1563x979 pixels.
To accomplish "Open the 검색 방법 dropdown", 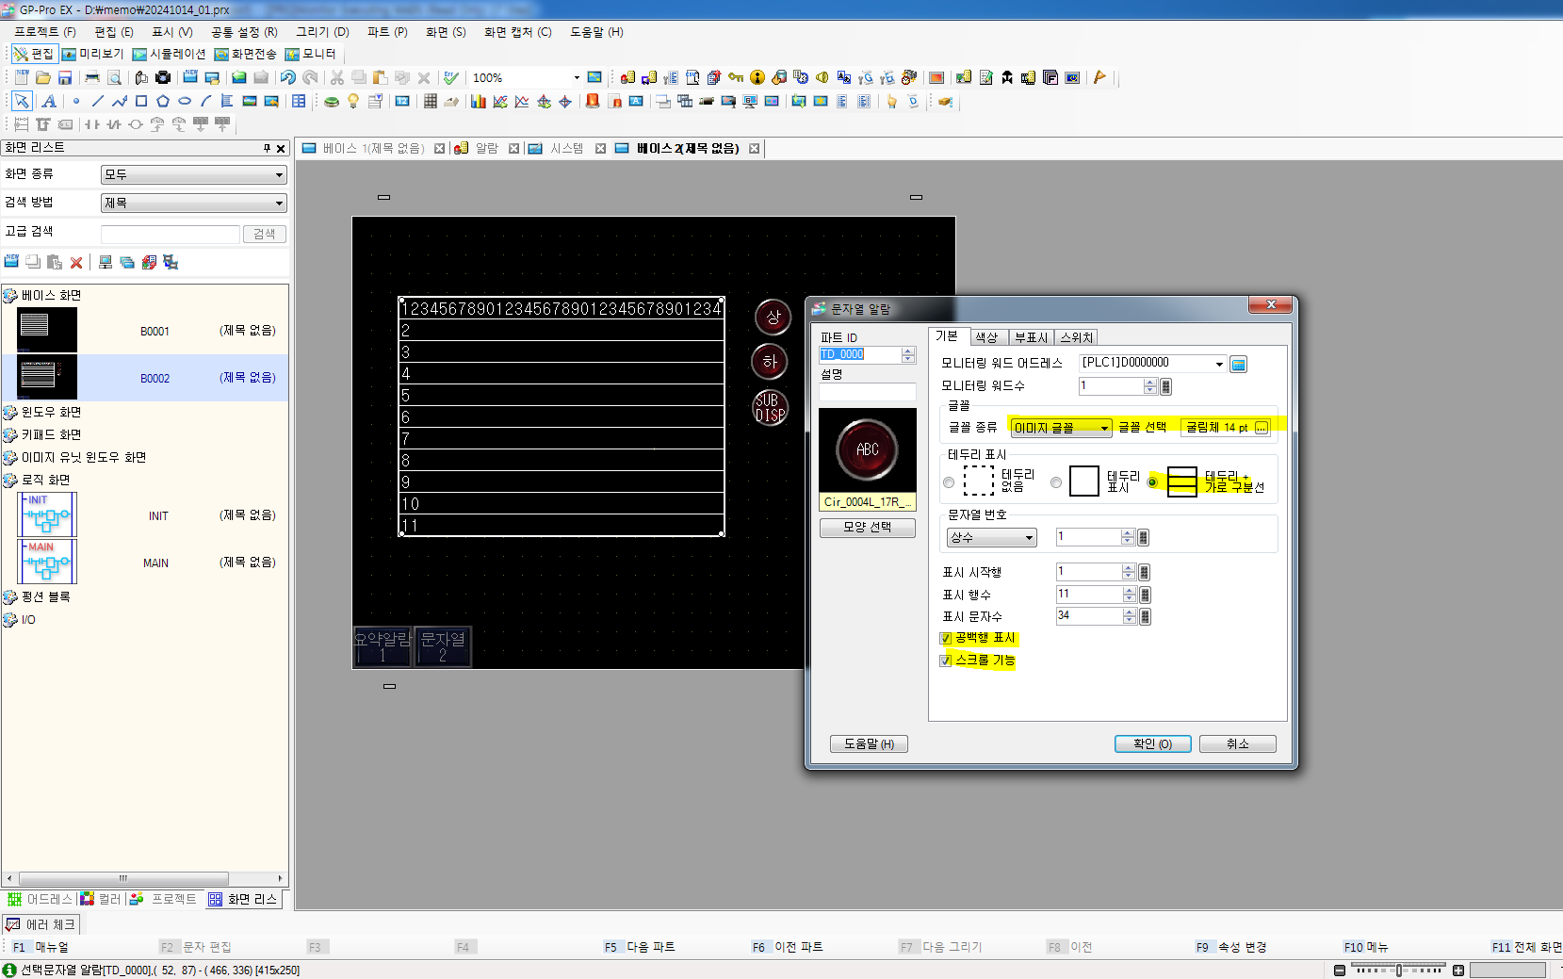I will [x=194, y=204].
